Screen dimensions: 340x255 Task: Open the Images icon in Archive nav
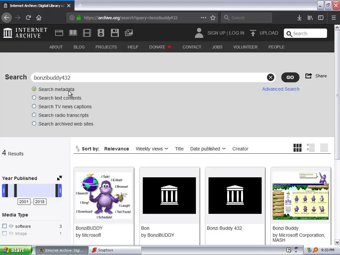(x=129, y=33)
